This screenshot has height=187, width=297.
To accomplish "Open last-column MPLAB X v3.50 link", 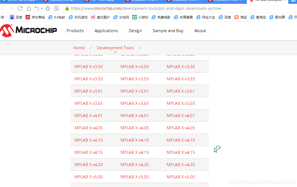I will (x=181, y=67).
